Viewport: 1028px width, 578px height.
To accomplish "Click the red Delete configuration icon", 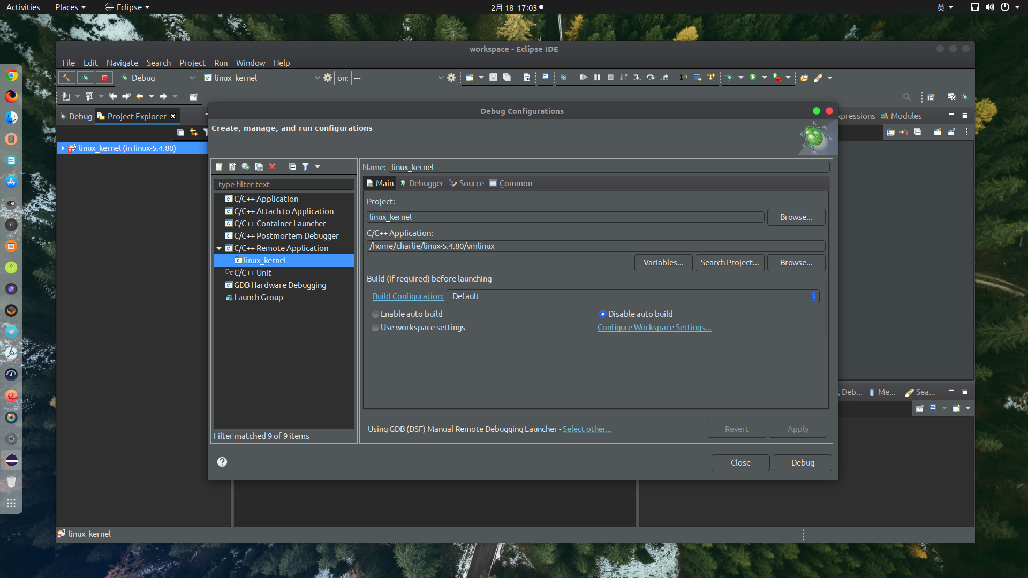I will point(272,167).
